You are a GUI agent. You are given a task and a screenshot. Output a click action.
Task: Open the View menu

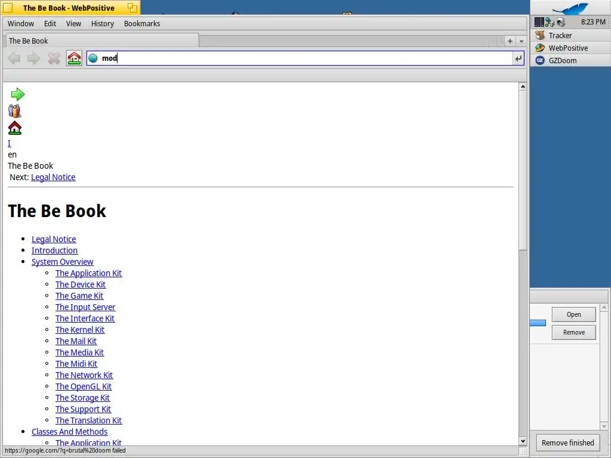point(73,24)
